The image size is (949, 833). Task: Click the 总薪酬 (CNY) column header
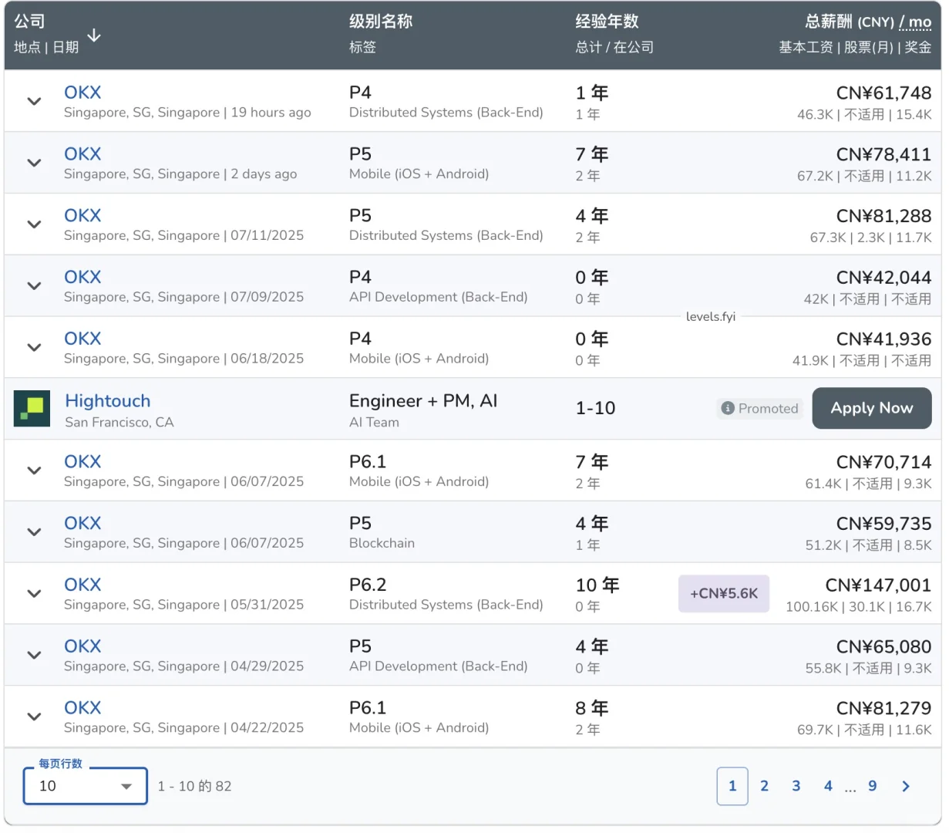(850, 22)
